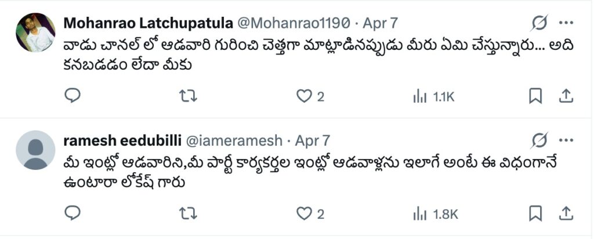Repost ramesh eedubilli's tweet
Image resolution: width=594 pixels, height=239 pixels.
189,213
